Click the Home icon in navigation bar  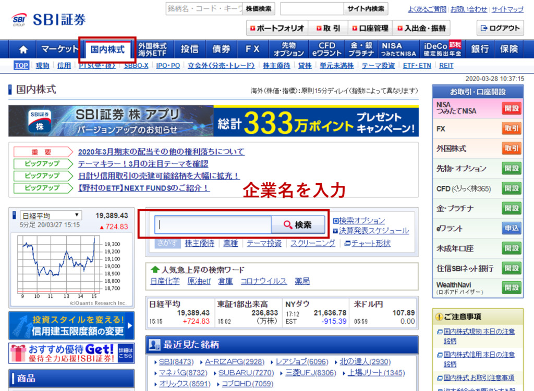23,49
